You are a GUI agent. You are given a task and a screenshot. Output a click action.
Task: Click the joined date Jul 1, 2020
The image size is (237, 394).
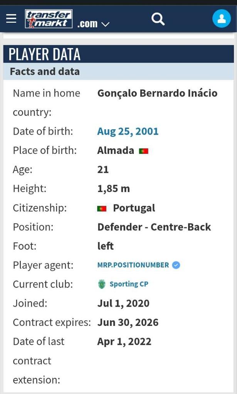point(123,303)
